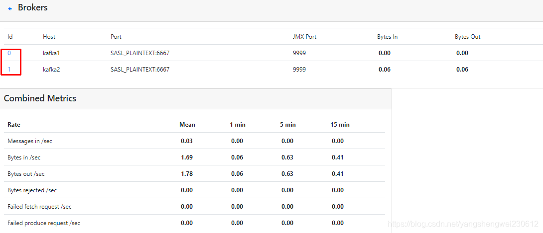Click the Bytes out /sec row label

(26, 174)
